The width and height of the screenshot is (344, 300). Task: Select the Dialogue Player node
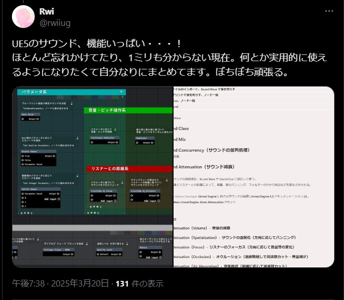59,252
